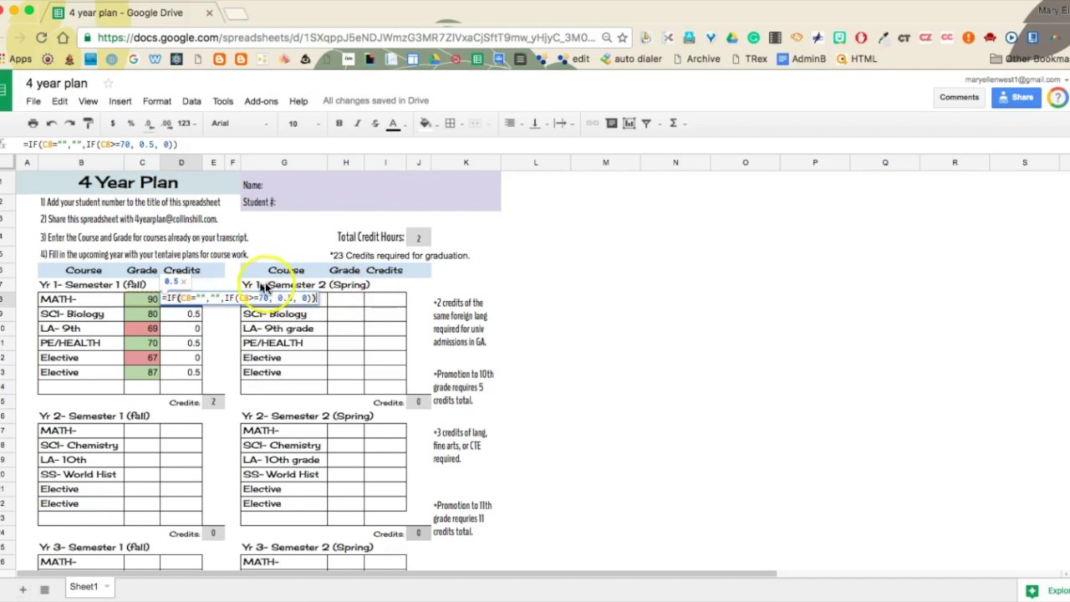Image resolution: width=1070 pixels, height=602 pixels.
Task: Open the edit bookmark in bookmarks bar
Action: [573, 59]
